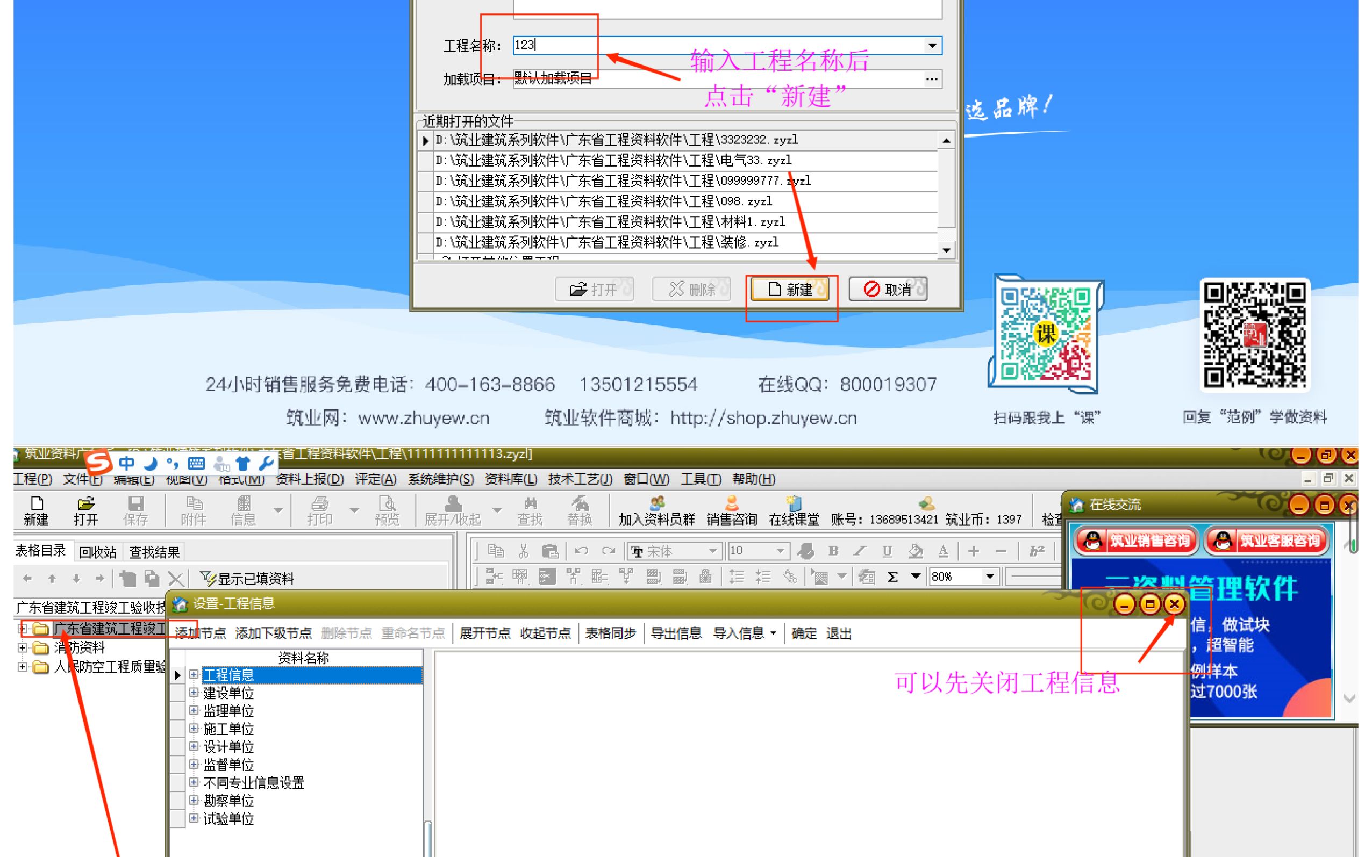The image size is (1372, 857).
Task: Click the Sogou input method S logo
Action: 99,462
